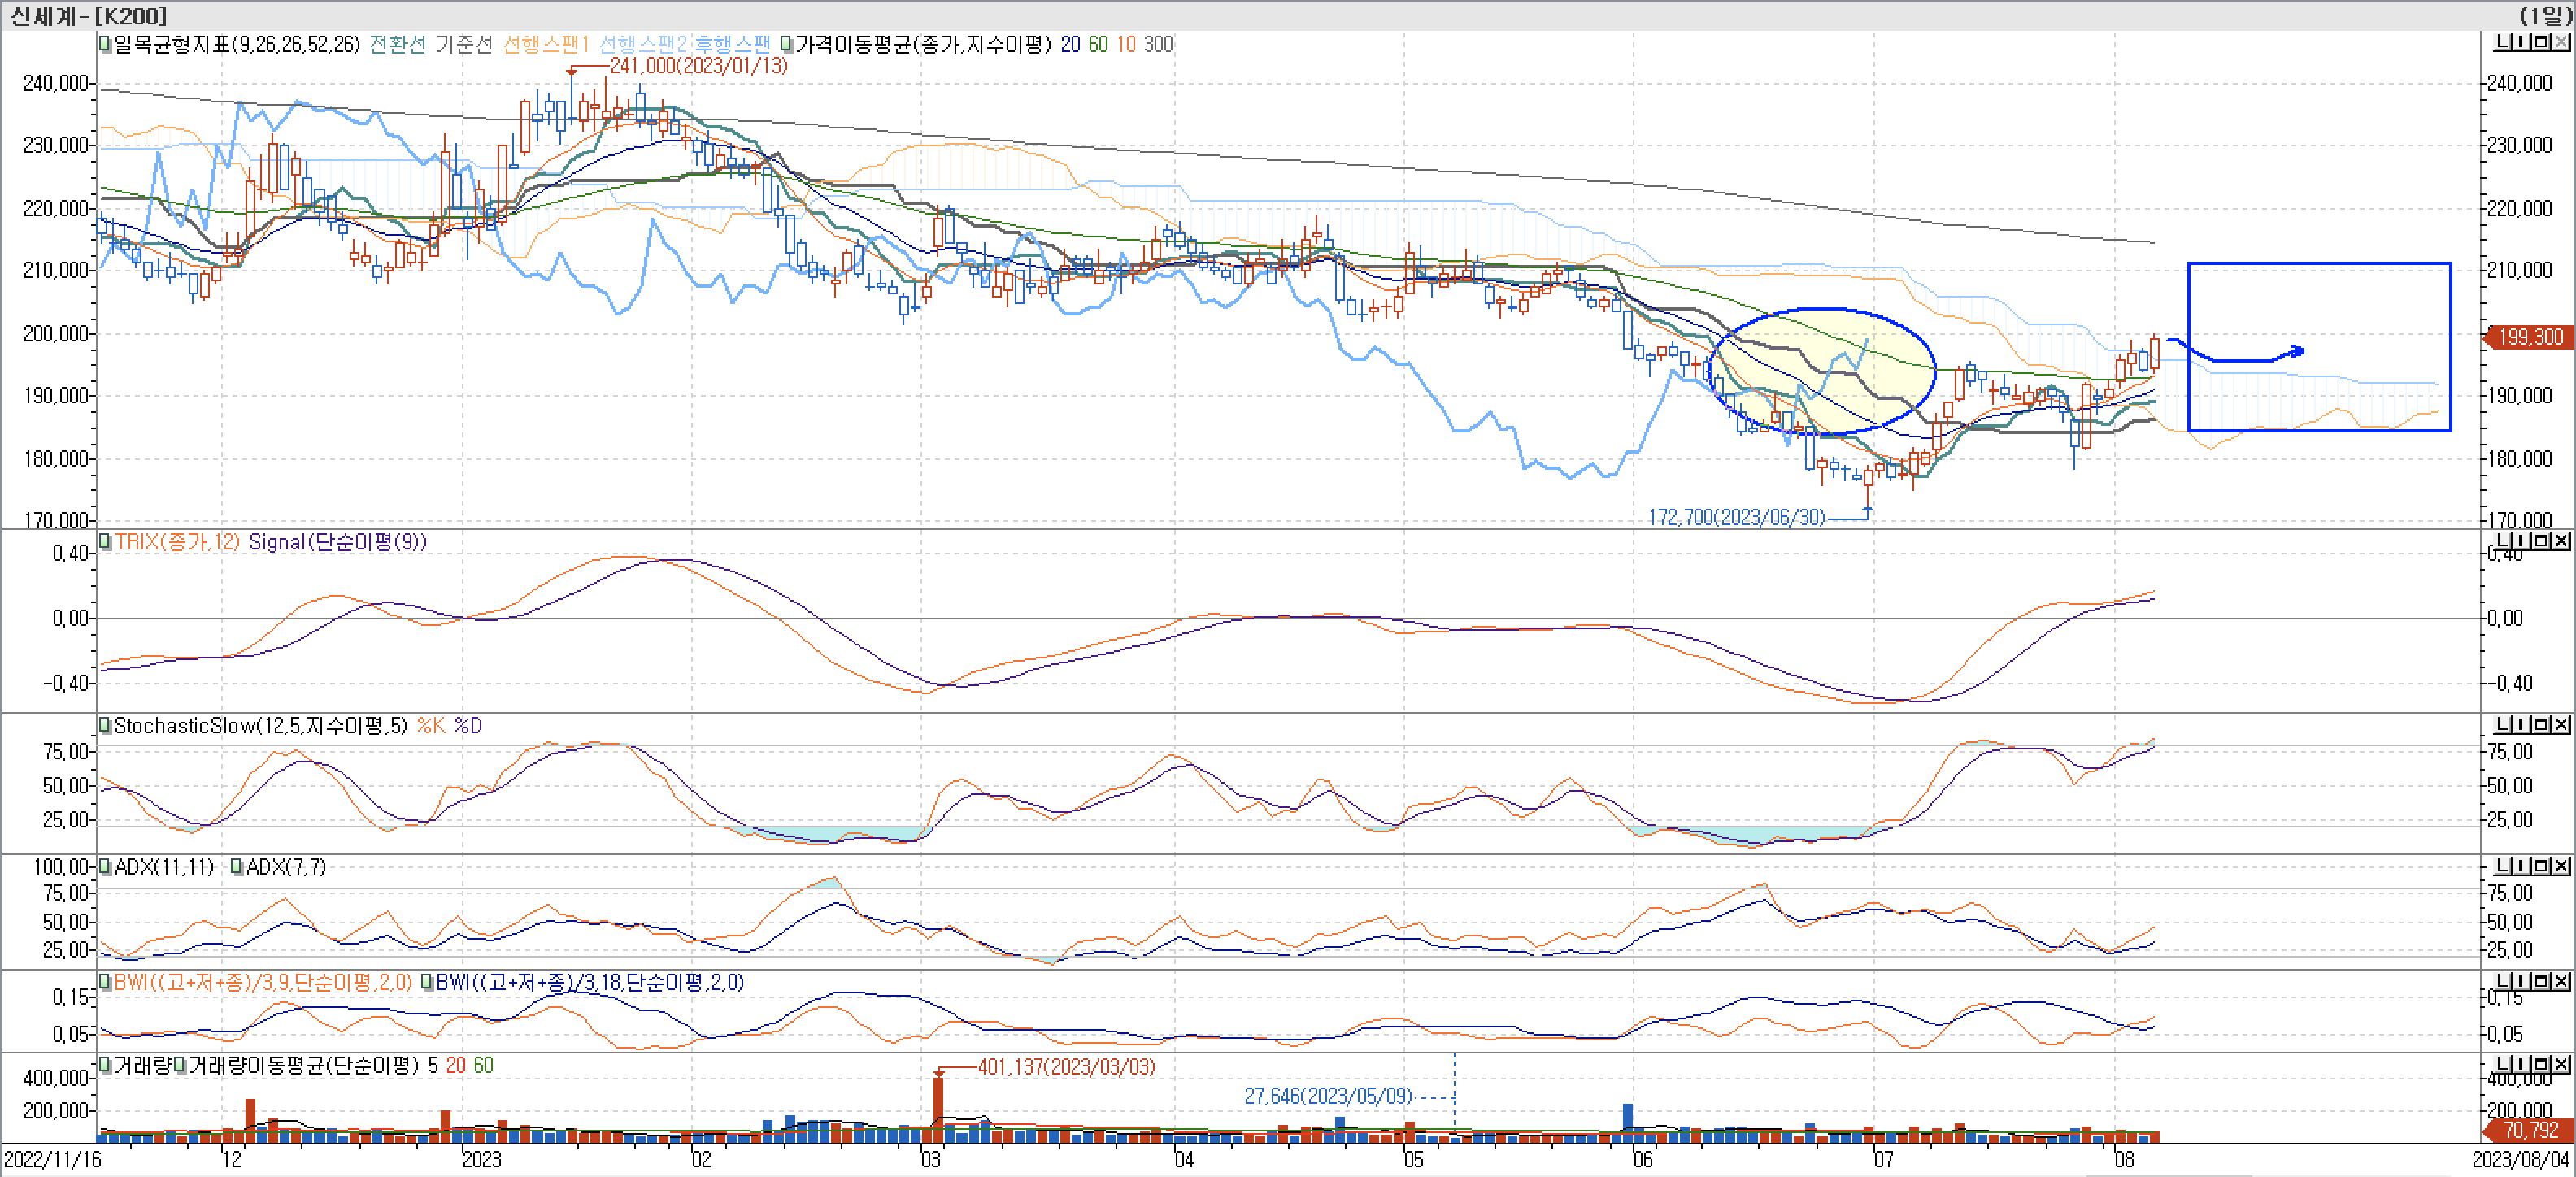Click the vertical bar icon in the price panel
The width and height of the screenshot is (2576, 1177).
(x=2522, y=42)
